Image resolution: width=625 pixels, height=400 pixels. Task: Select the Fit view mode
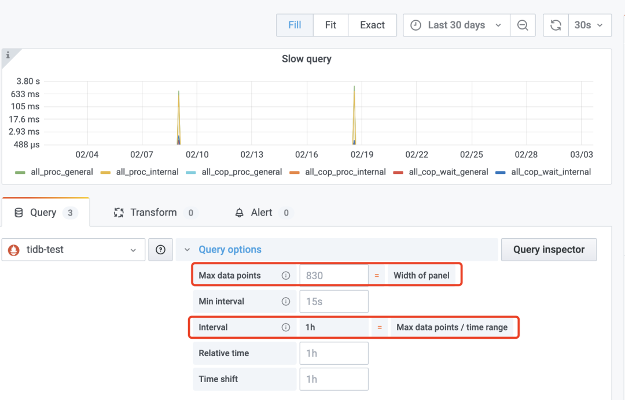(x=330, y=25)
